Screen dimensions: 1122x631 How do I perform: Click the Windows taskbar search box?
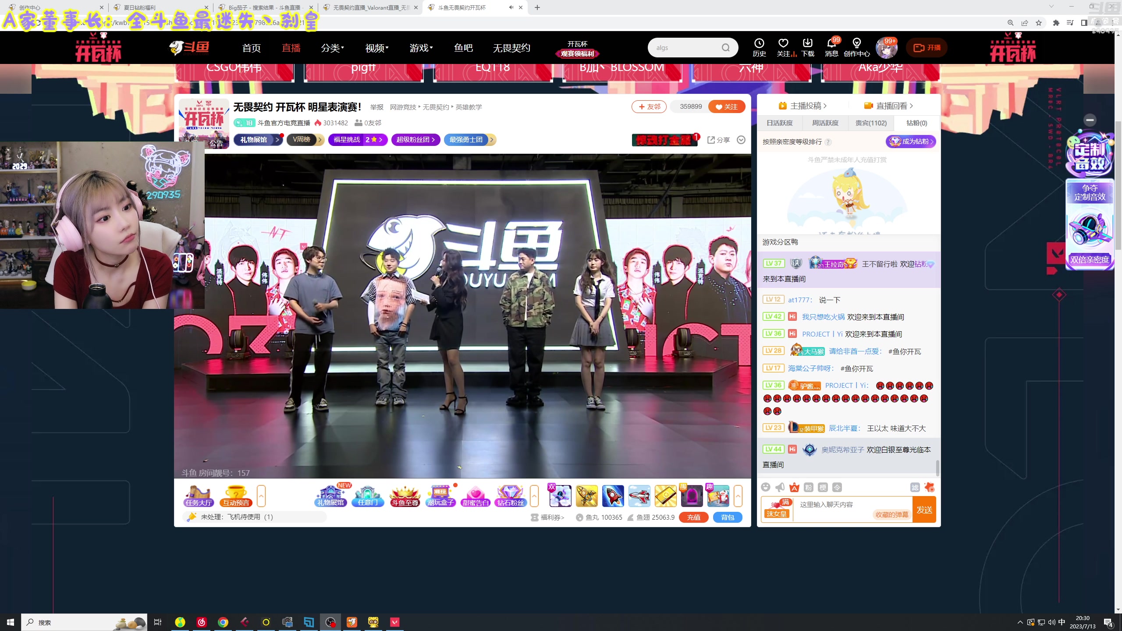click(84, 622)
